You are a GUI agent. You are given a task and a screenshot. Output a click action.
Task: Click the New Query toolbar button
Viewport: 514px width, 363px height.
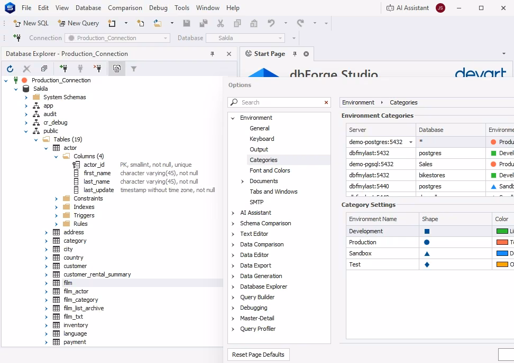coord(78,23)
